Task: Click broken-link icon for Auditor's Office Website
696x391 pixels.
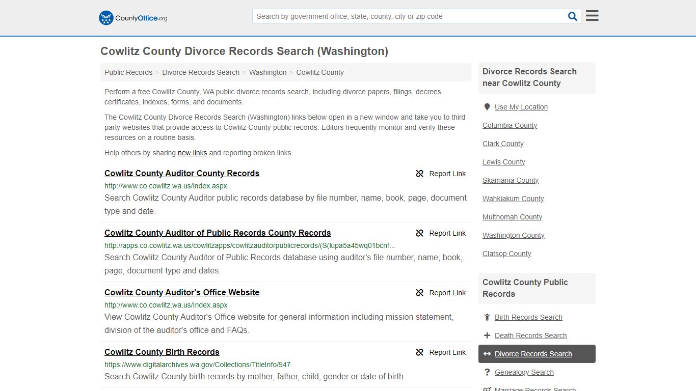Action: [x=420, y=293]
